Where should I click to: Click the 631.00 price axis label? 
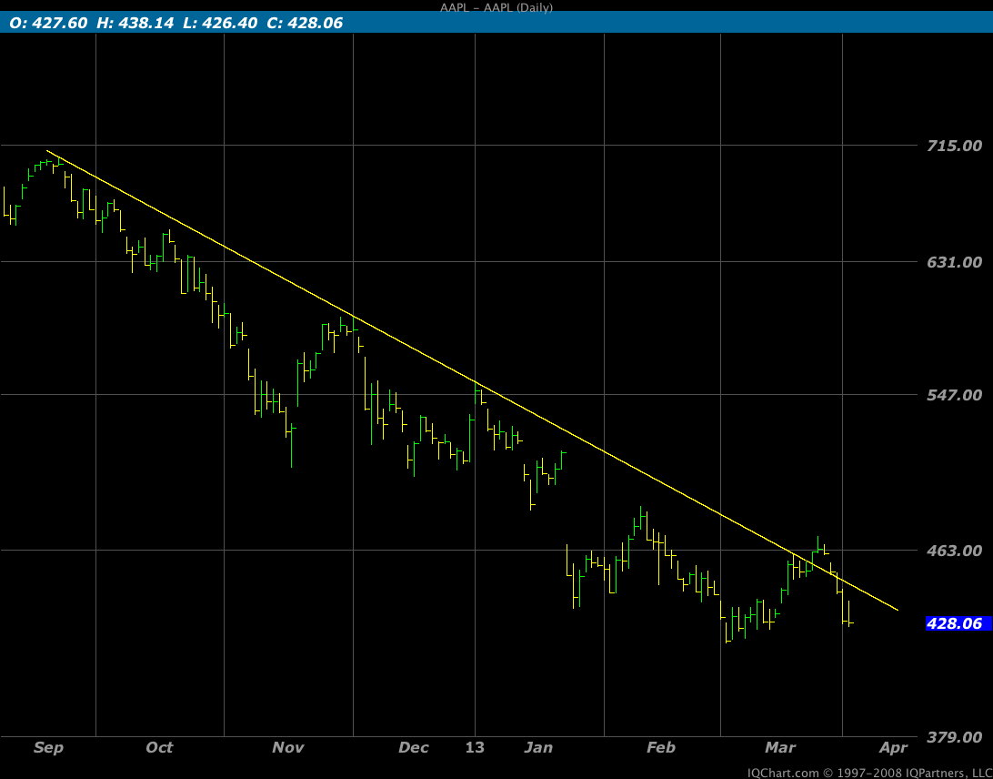(x=955, y=262)
